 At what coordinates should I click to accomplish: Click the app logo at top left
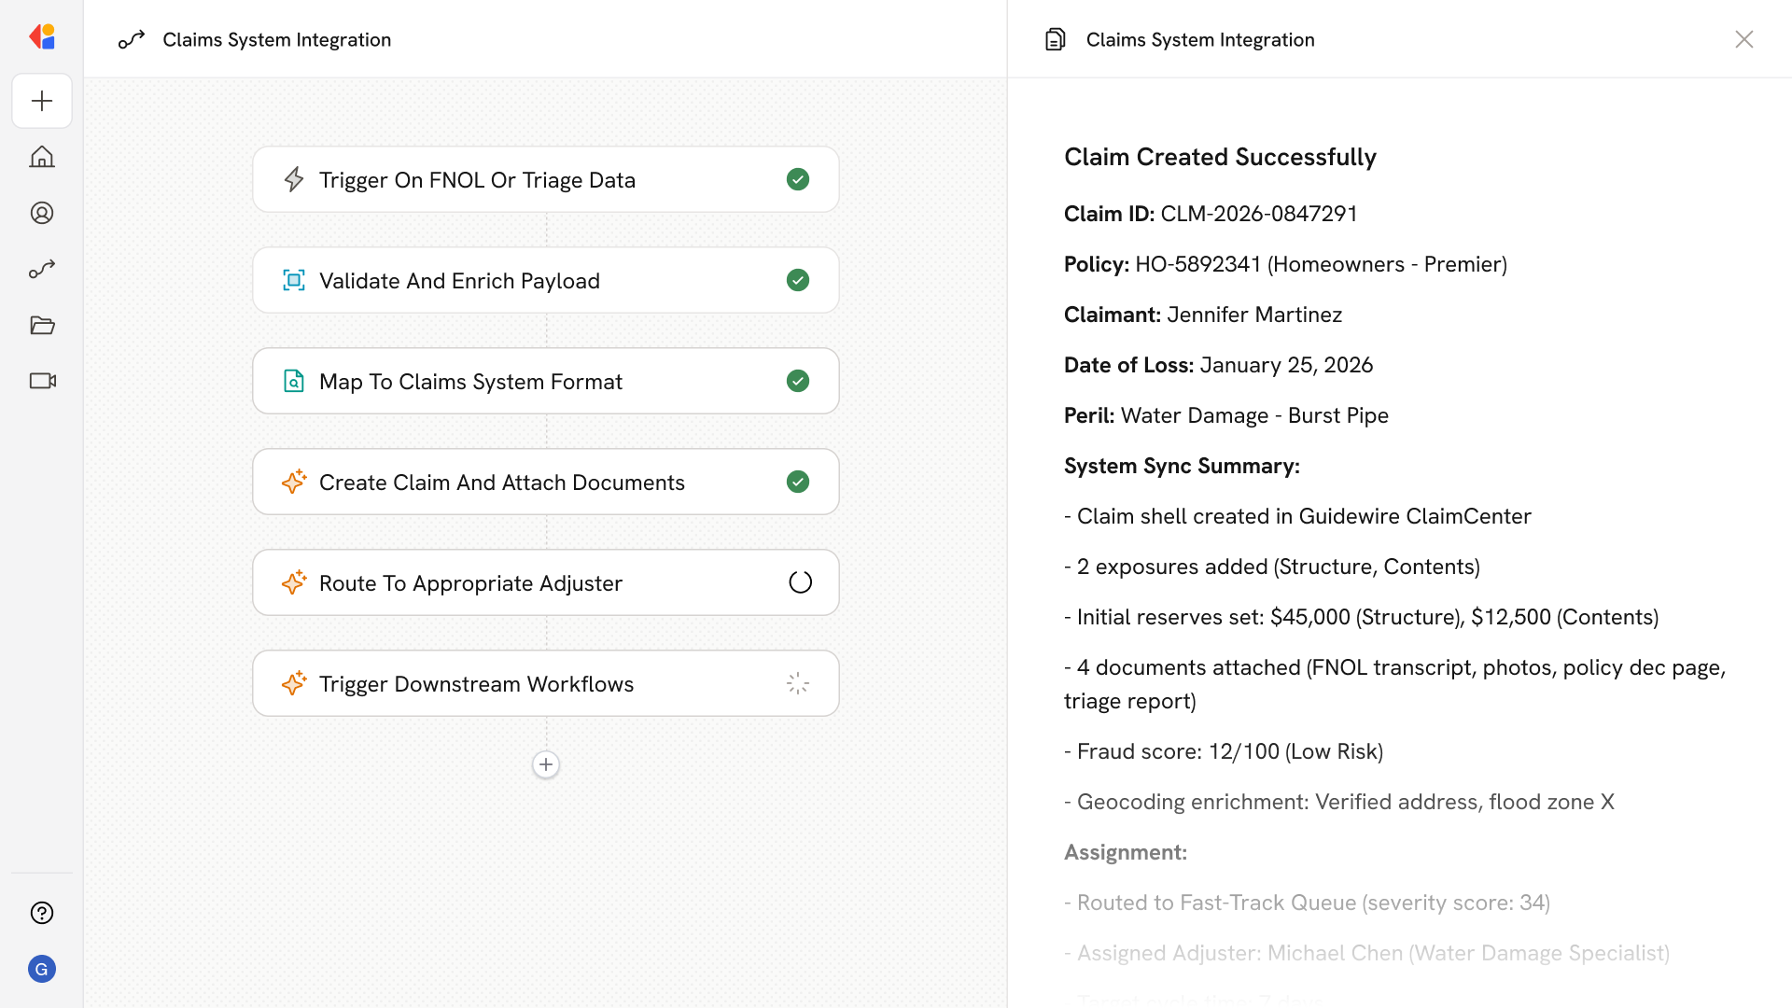tap(42, 37)
